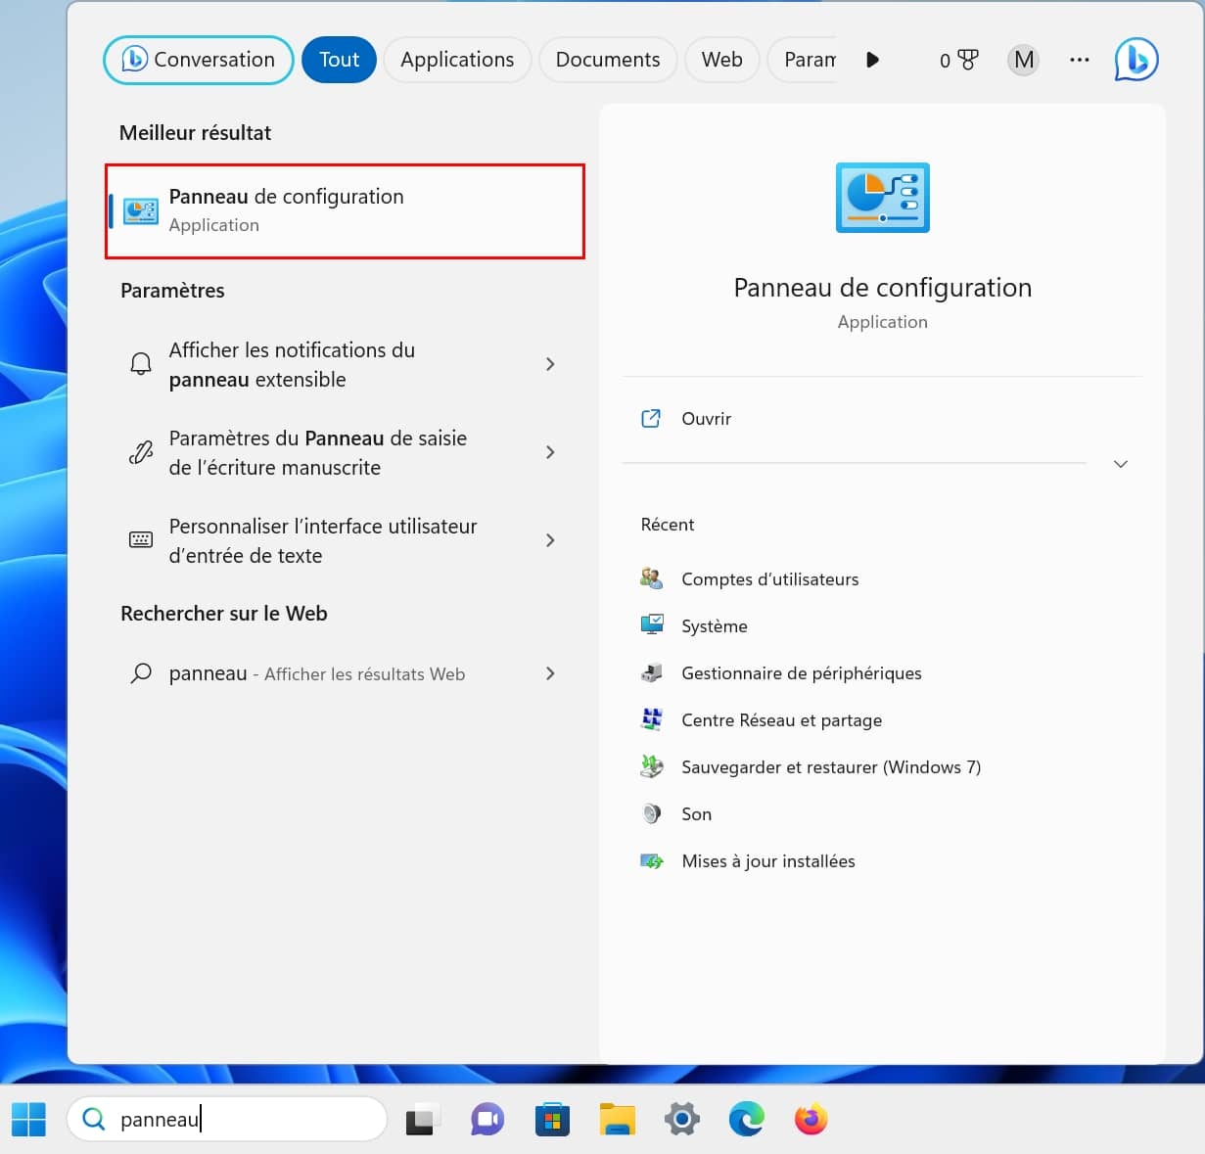Open Firefox from the taskbar
This screenshot has width=1205, height=1154.
click(x=811, y=1119)
